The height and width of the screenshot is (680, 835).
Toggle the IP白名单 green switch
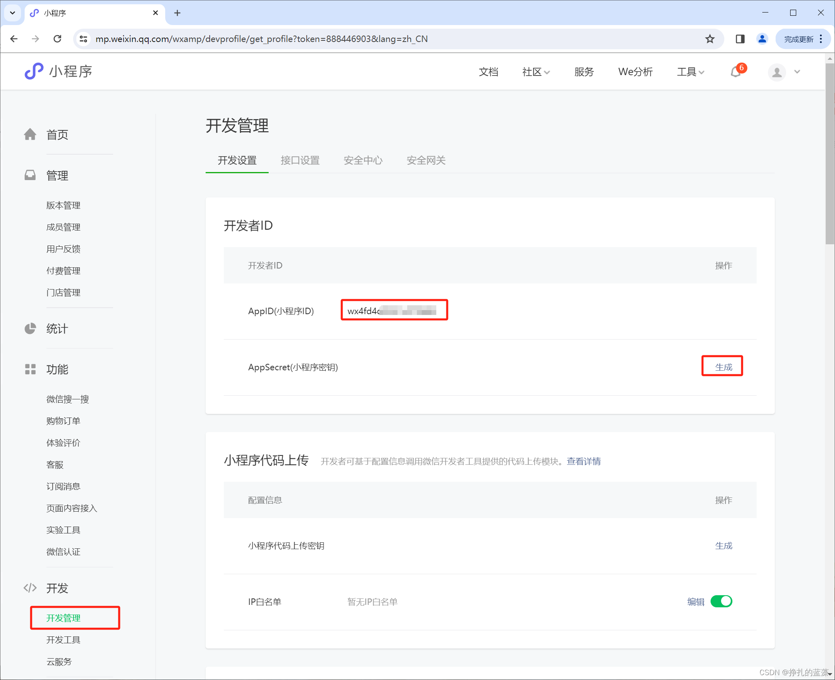click(721, 601)
